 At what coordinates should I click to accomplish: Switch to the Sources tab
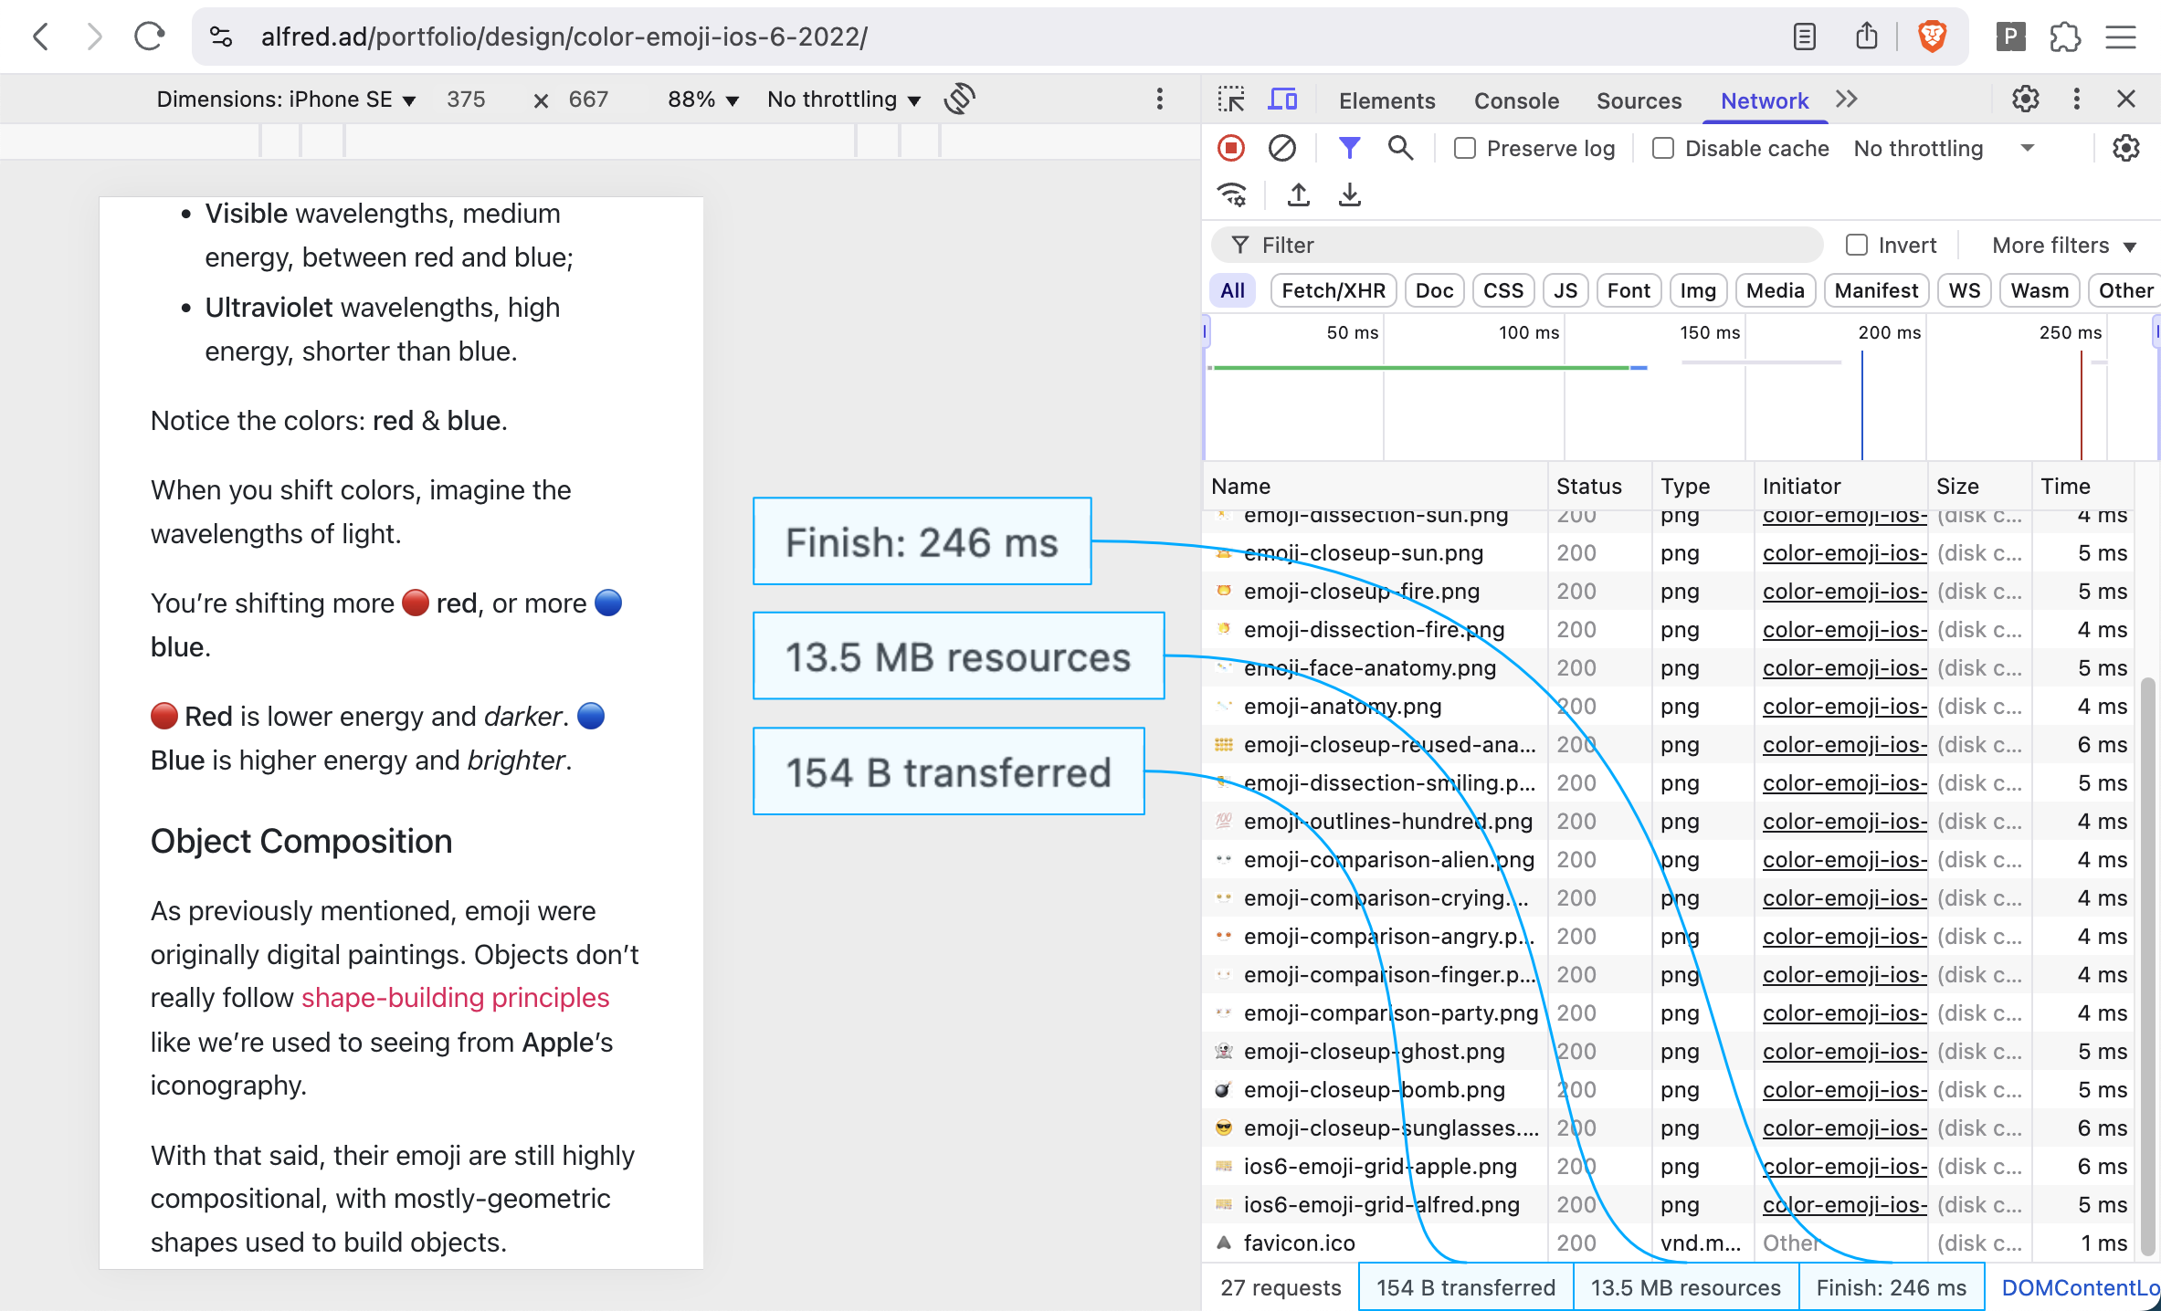coord(1639,100)
